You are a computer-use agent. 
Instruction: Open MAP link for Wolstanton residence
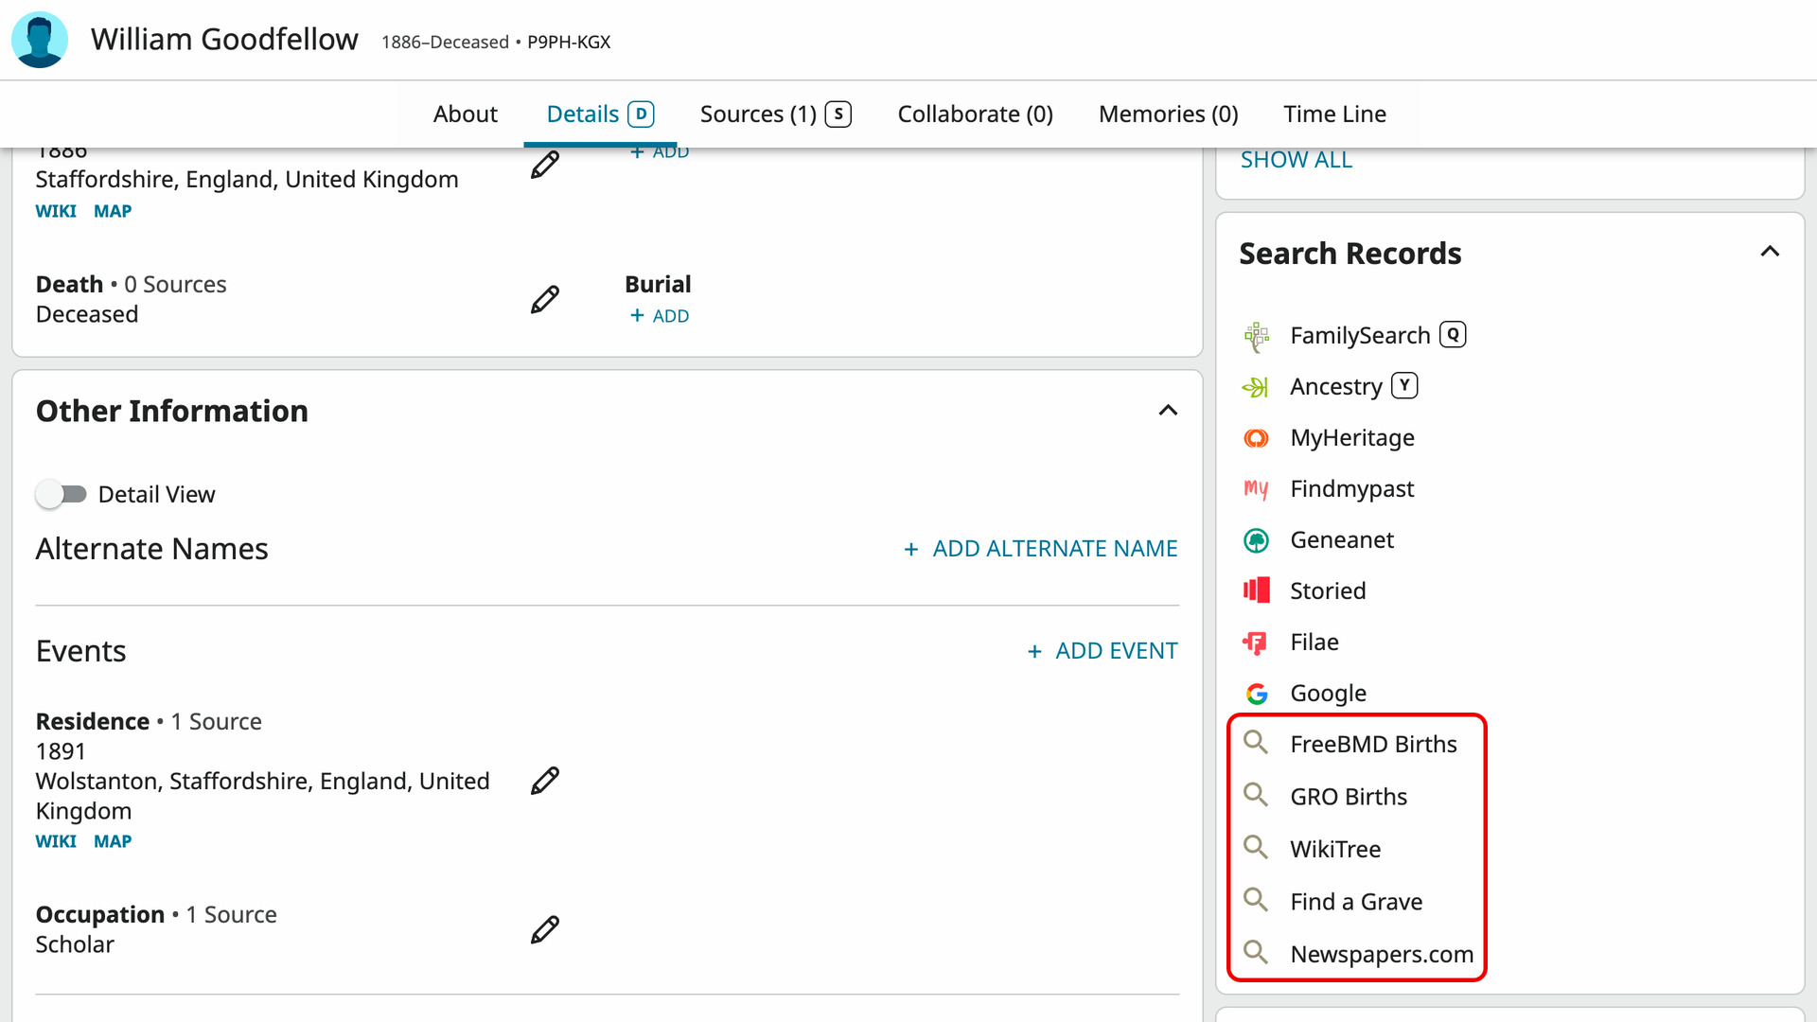(113, 841)
